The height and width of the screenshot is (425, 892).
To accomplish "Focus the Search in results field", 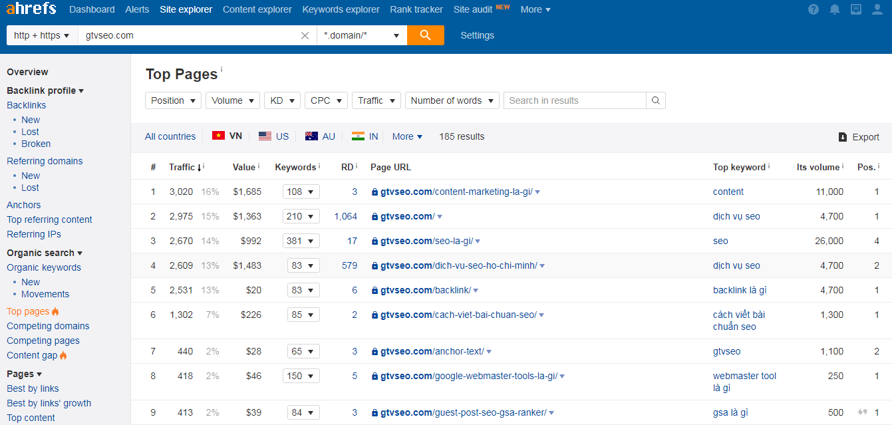I will click(x=575, y=100).
